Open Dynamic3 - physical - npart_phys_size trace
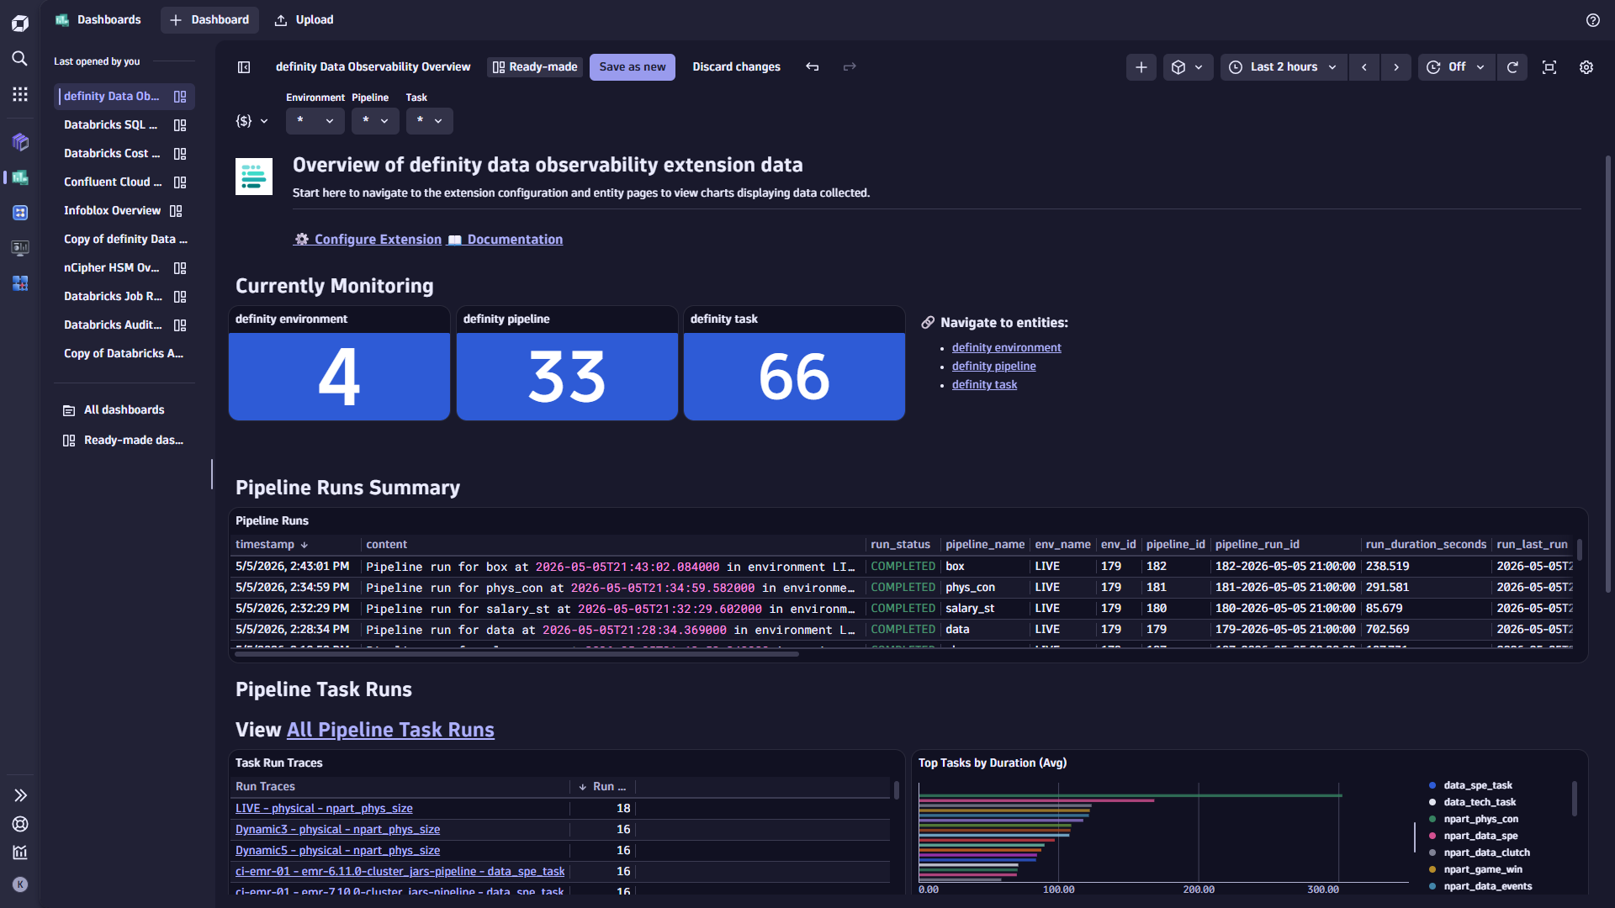Screen dimensions: 1615x908 337,830
